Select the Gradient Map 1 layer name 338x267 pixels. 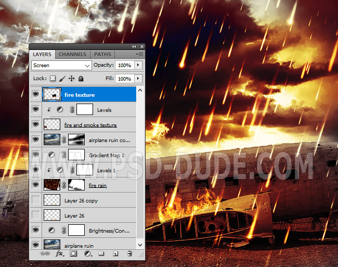tap(107, 155)
